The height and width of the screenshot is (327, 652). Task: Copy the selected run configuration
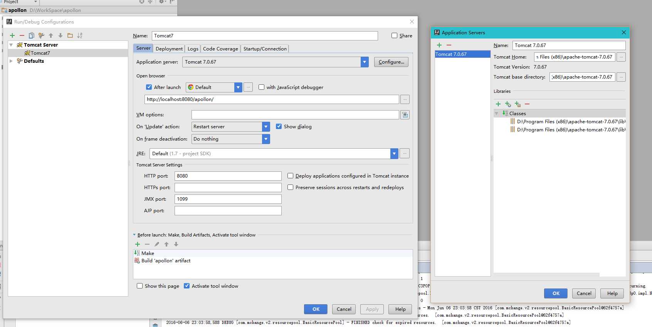pyautogui.click(x=32, y=35)
